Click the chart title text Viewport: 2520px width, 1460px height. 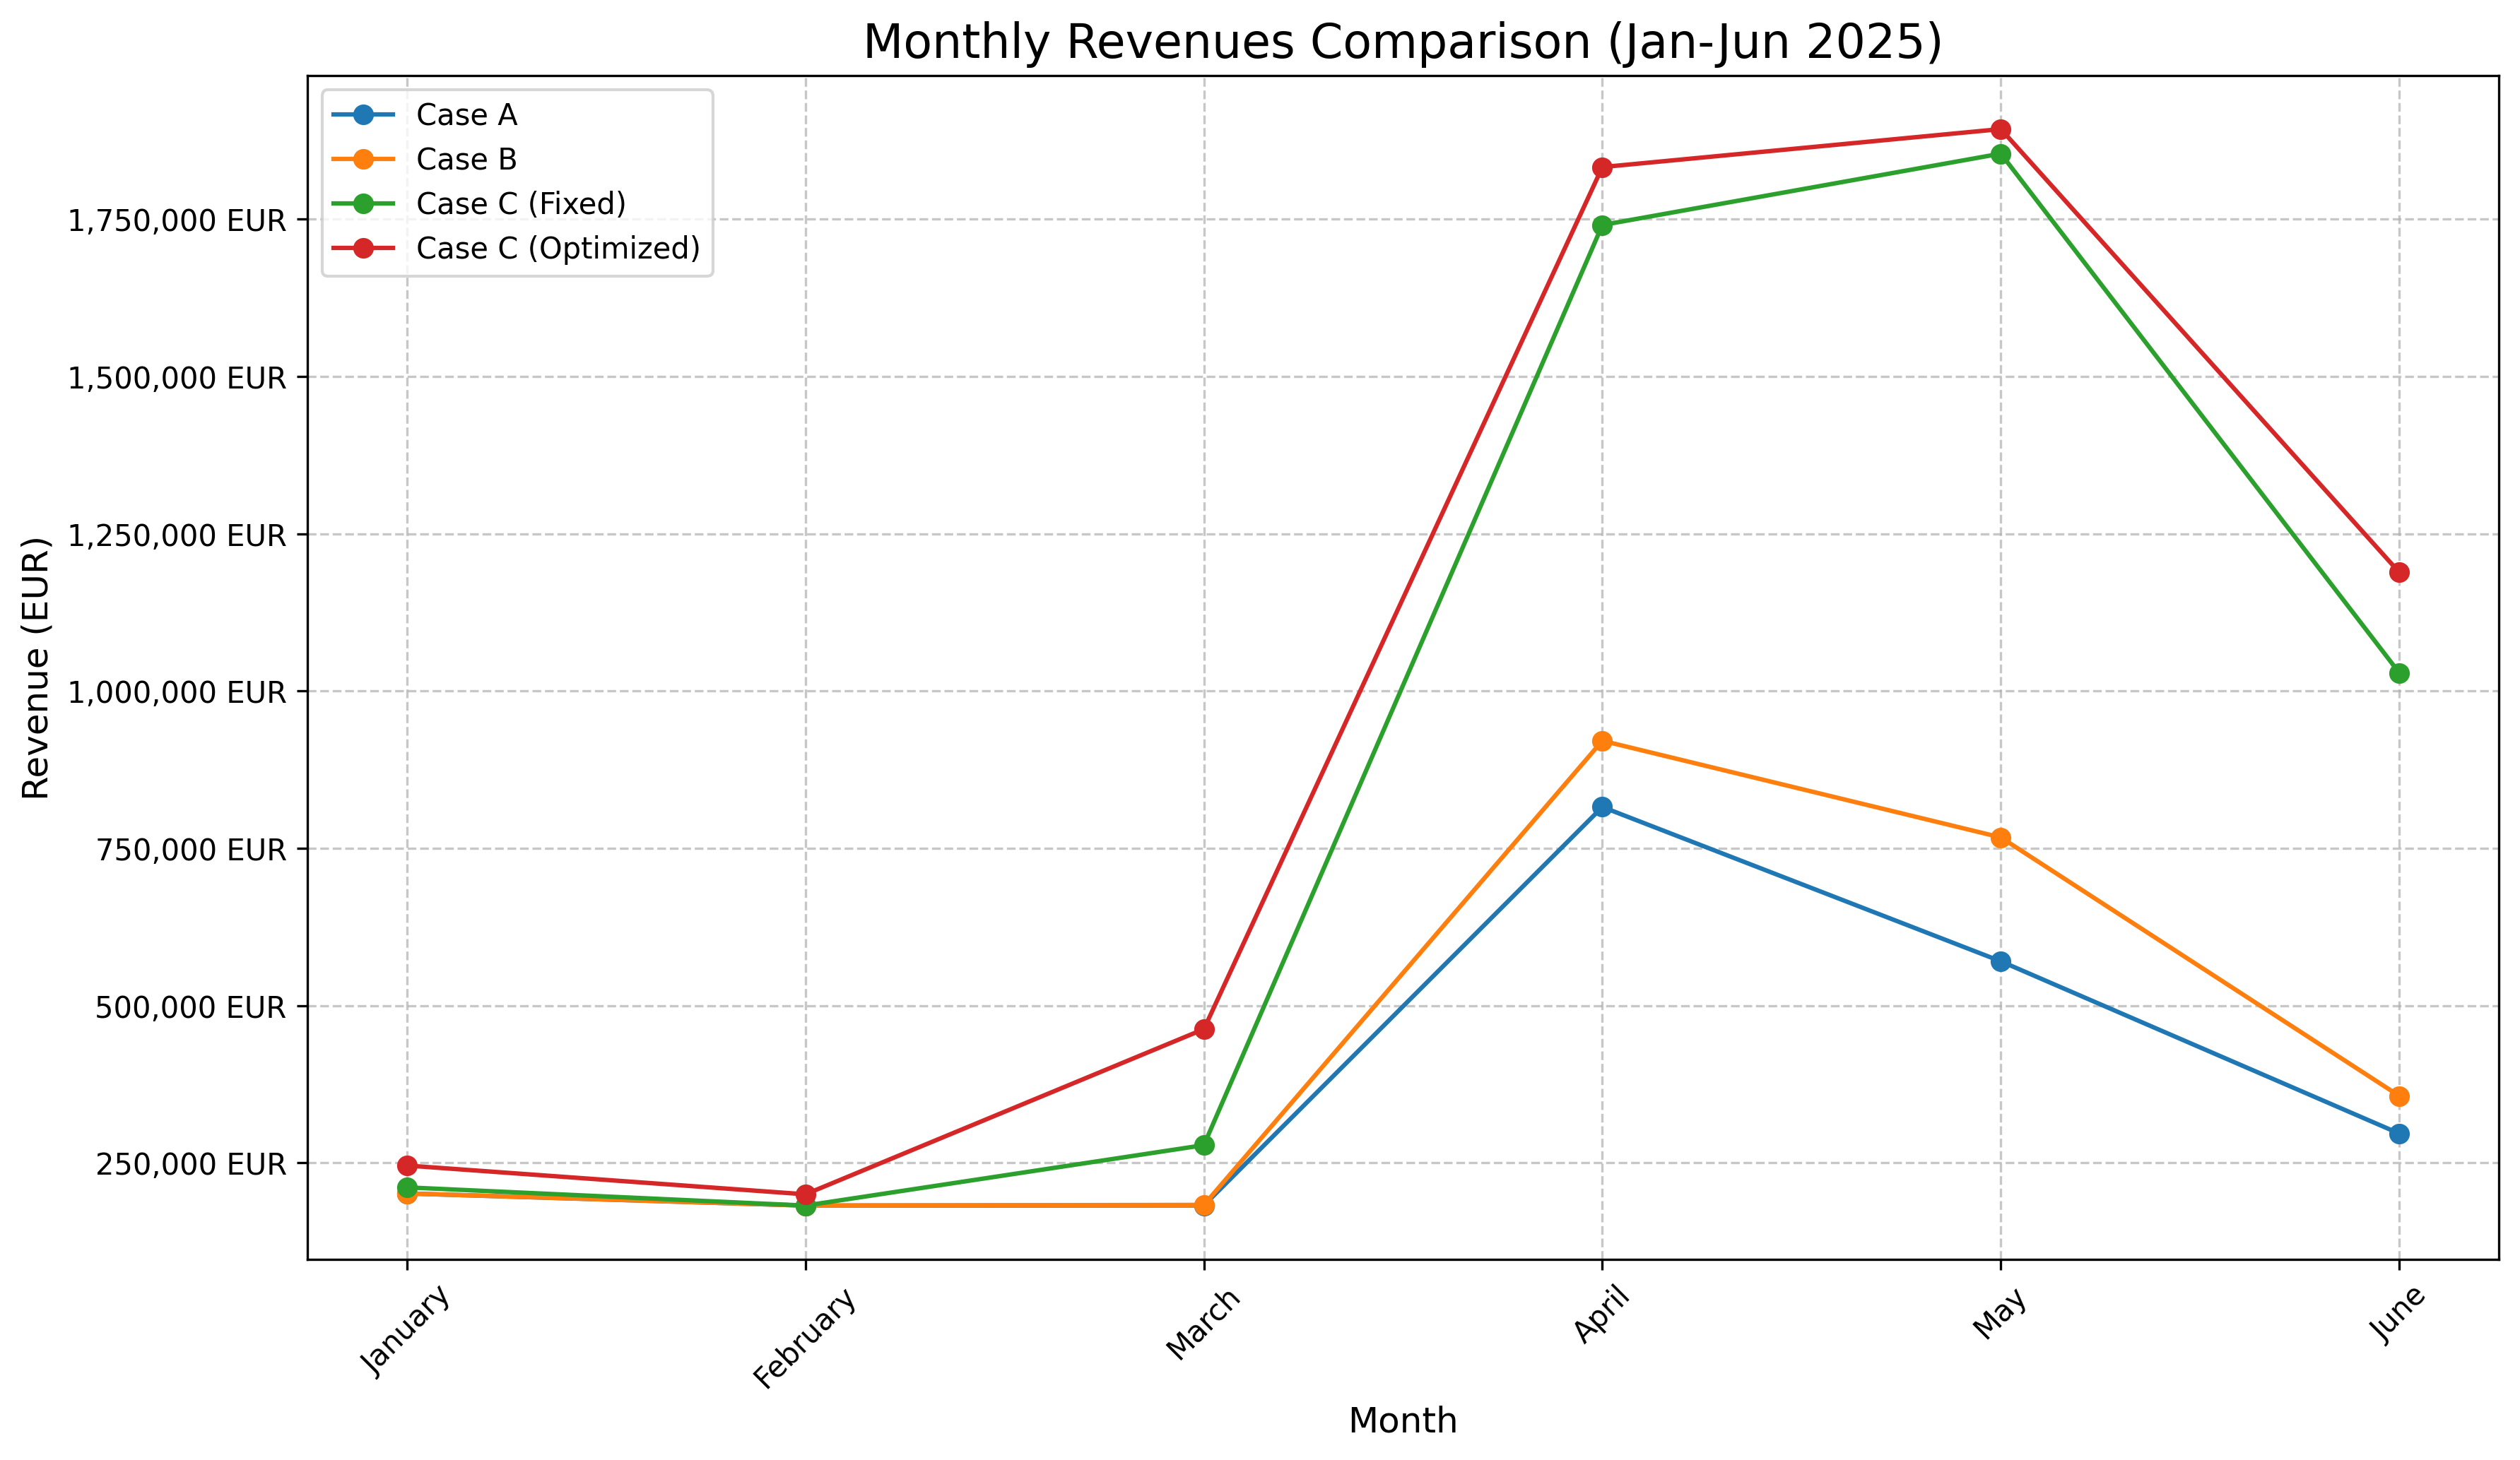coord(1402,43)
